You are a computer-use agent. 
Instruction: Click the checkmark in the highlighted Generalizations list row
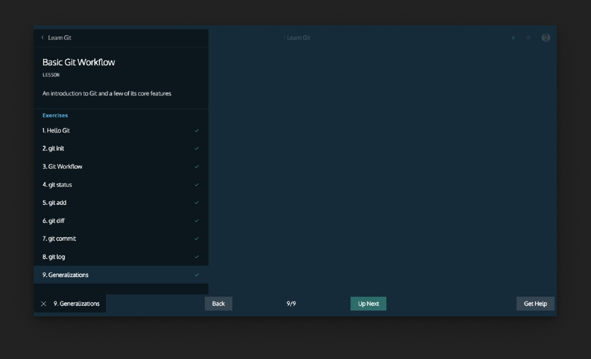point(197,275)
